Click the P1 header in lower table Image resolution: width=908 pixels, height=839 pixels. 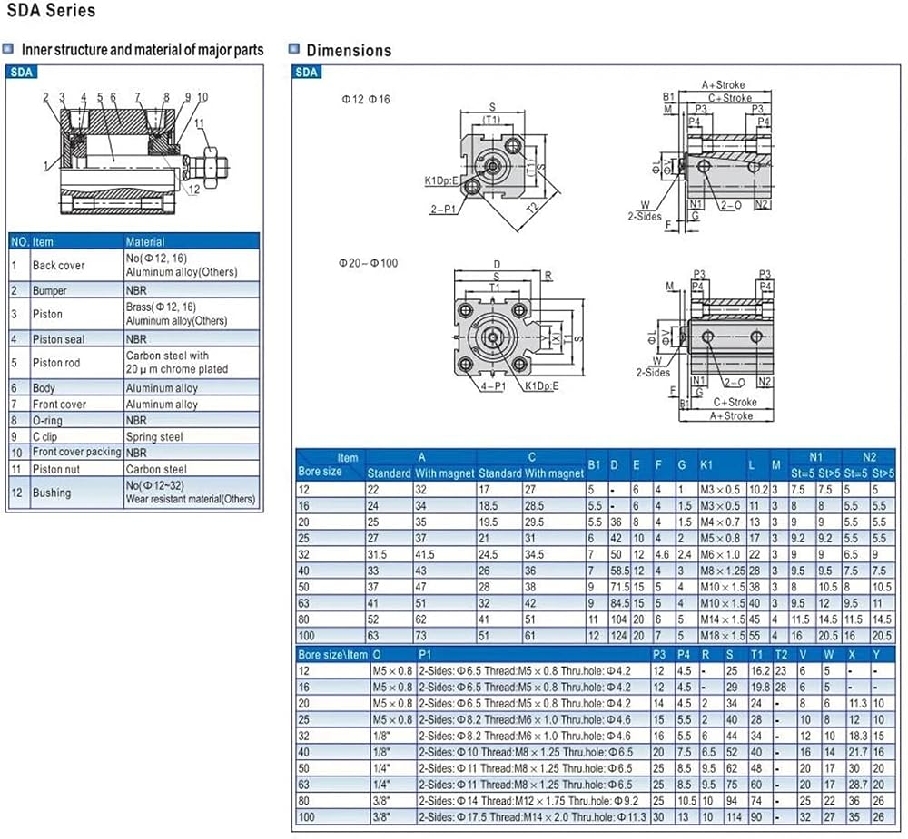425,655
